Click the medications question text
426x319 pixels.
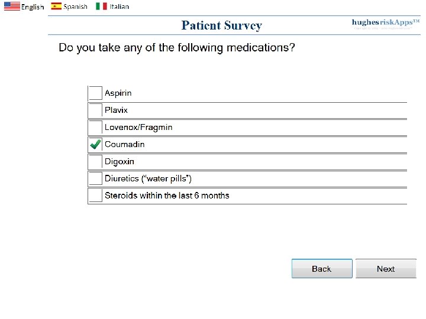(x=177, y=48)
